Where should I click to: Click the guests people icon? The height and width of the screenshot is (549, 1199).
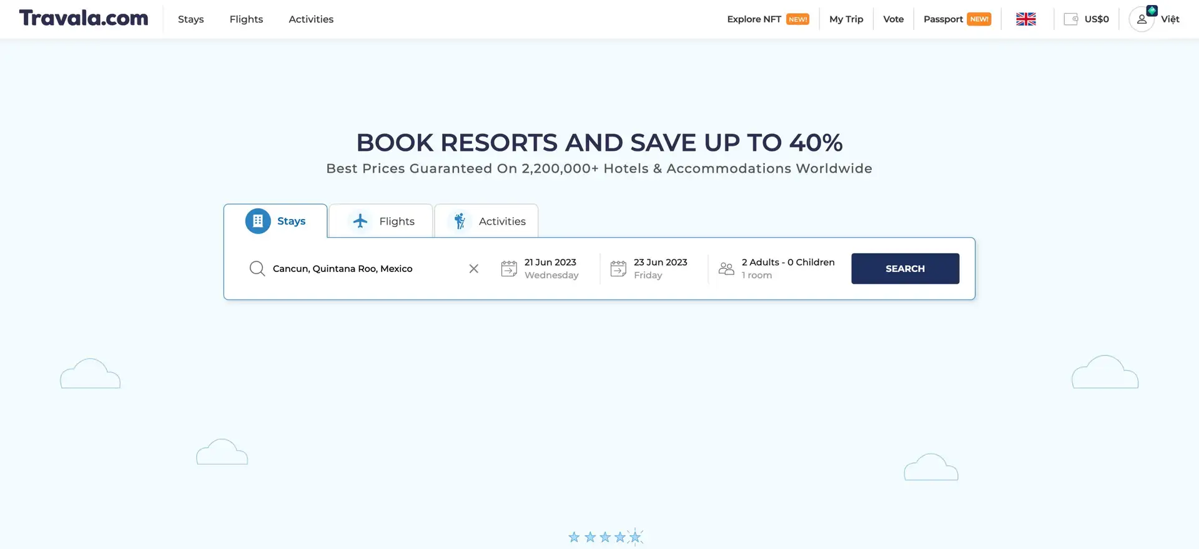(x=726, y=269)
